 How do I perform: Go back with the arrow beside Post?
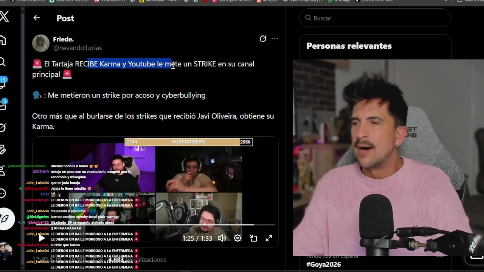[x=36, y=18]
